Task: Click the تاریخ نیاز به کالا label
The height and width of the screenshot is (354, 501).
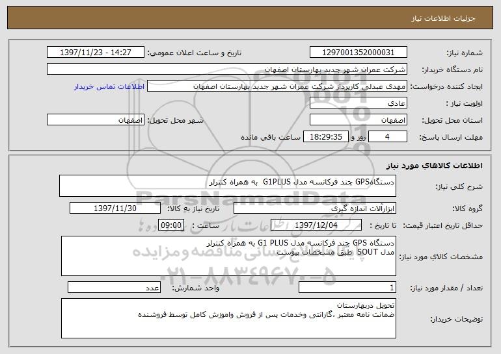Action: 193,209
